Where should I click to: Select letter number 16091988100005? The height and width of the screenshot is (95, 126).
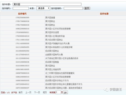pyautogui.click(x=22, y=69)
